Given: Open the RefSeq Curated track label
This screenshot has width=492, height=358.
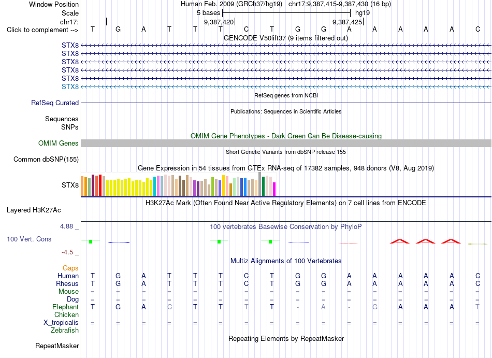Looking at the screenshot, I should coord(55,103).
